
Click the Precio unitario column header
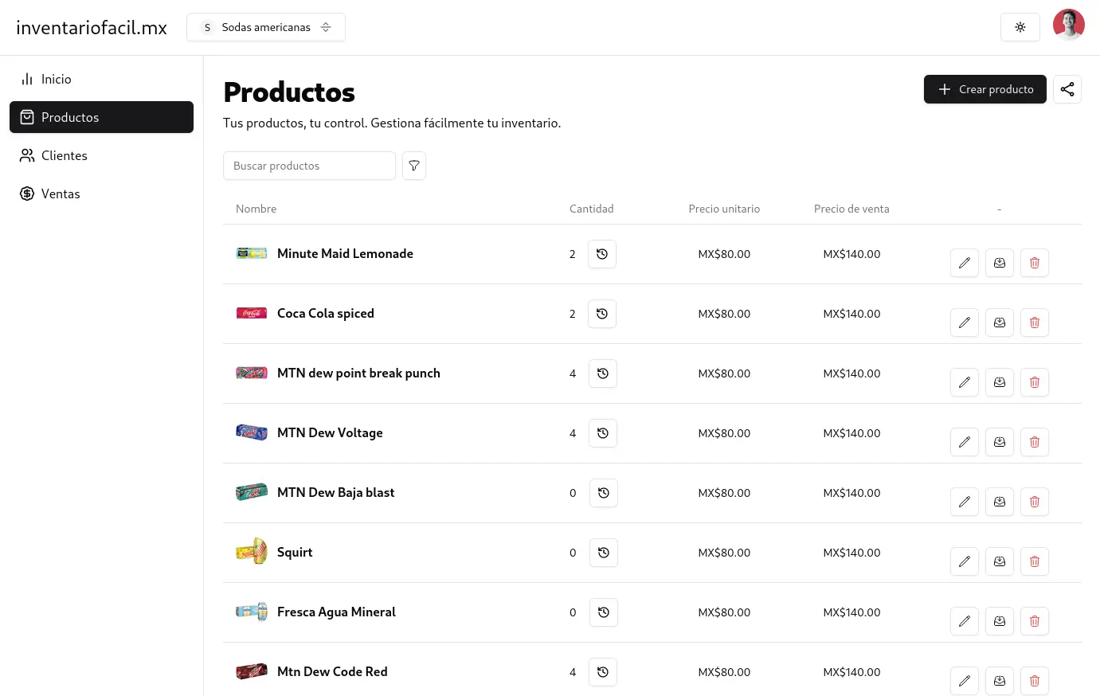click(724, 209)
